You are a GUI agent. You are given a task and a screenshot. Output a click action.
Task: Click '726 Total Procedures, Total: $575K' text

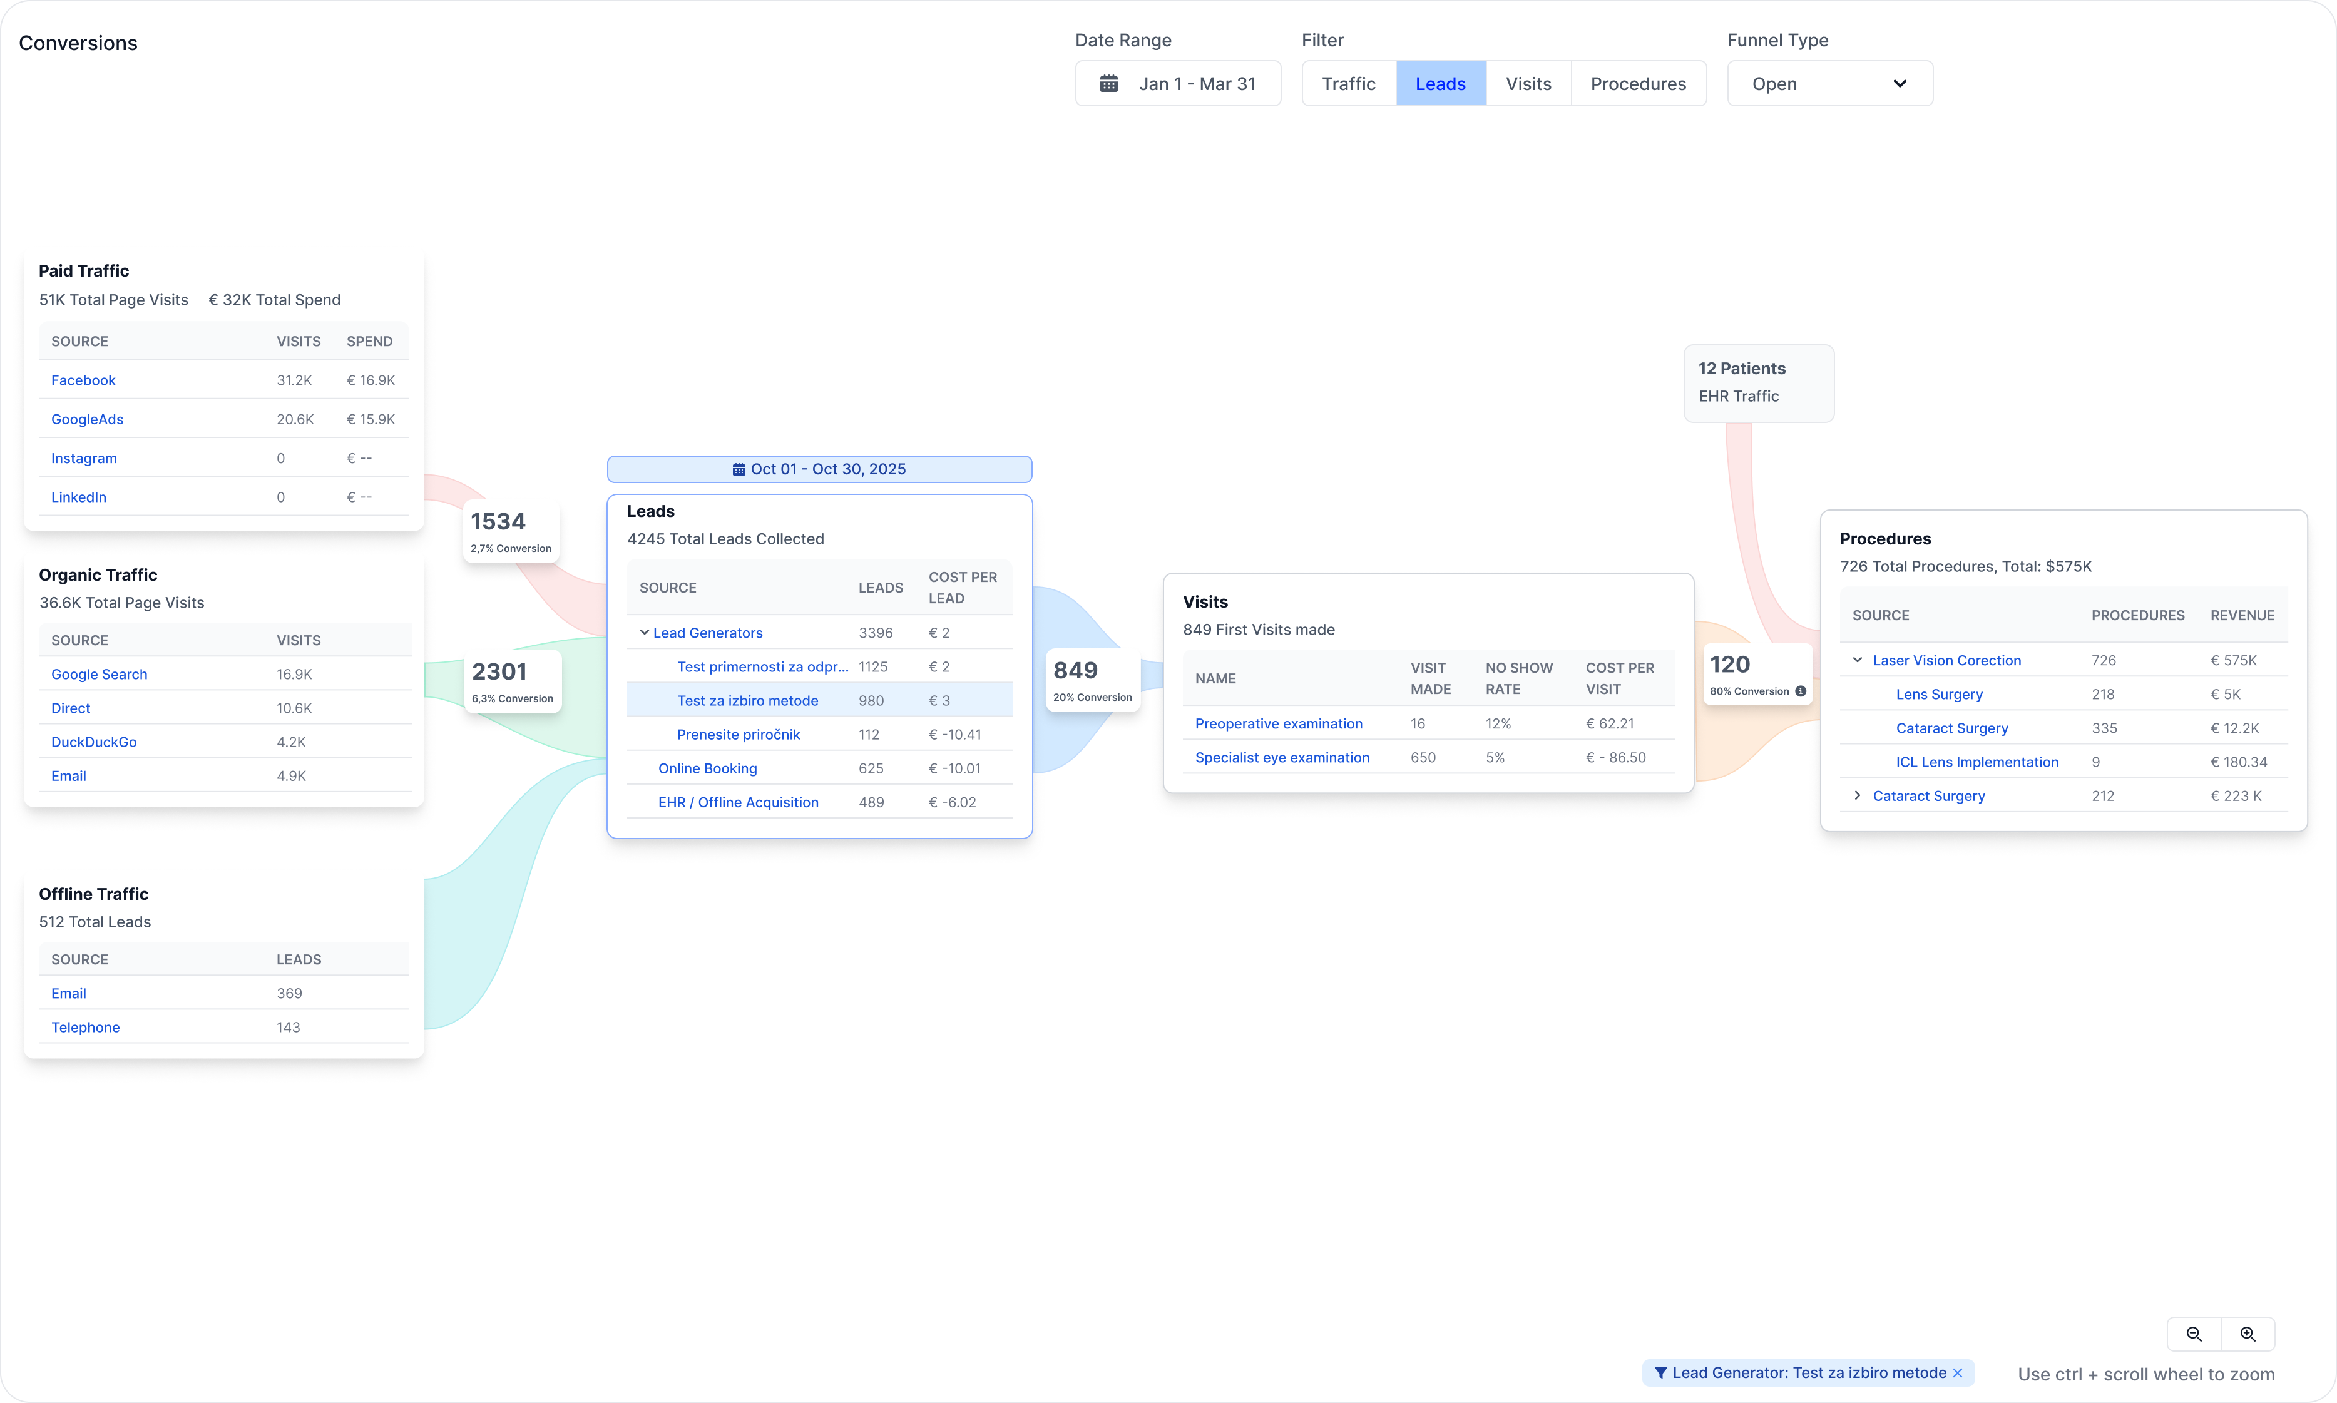coord(1965,566)
